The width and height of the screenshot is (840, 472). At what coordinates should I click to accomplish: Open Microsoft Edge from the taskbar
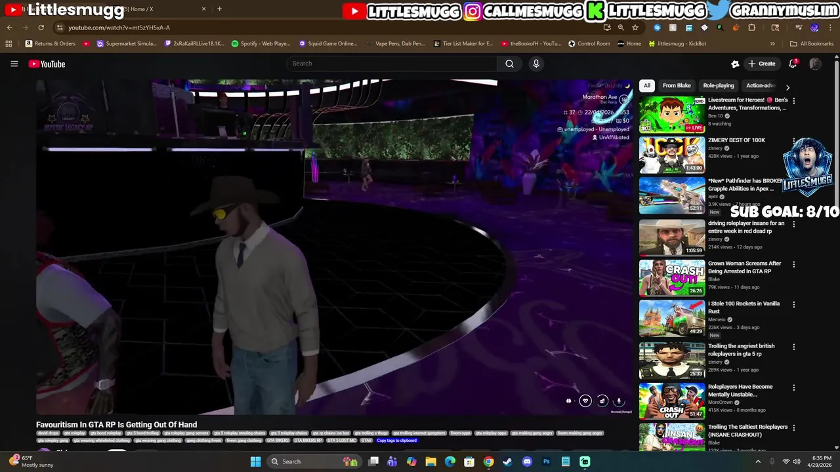[450, 462]
